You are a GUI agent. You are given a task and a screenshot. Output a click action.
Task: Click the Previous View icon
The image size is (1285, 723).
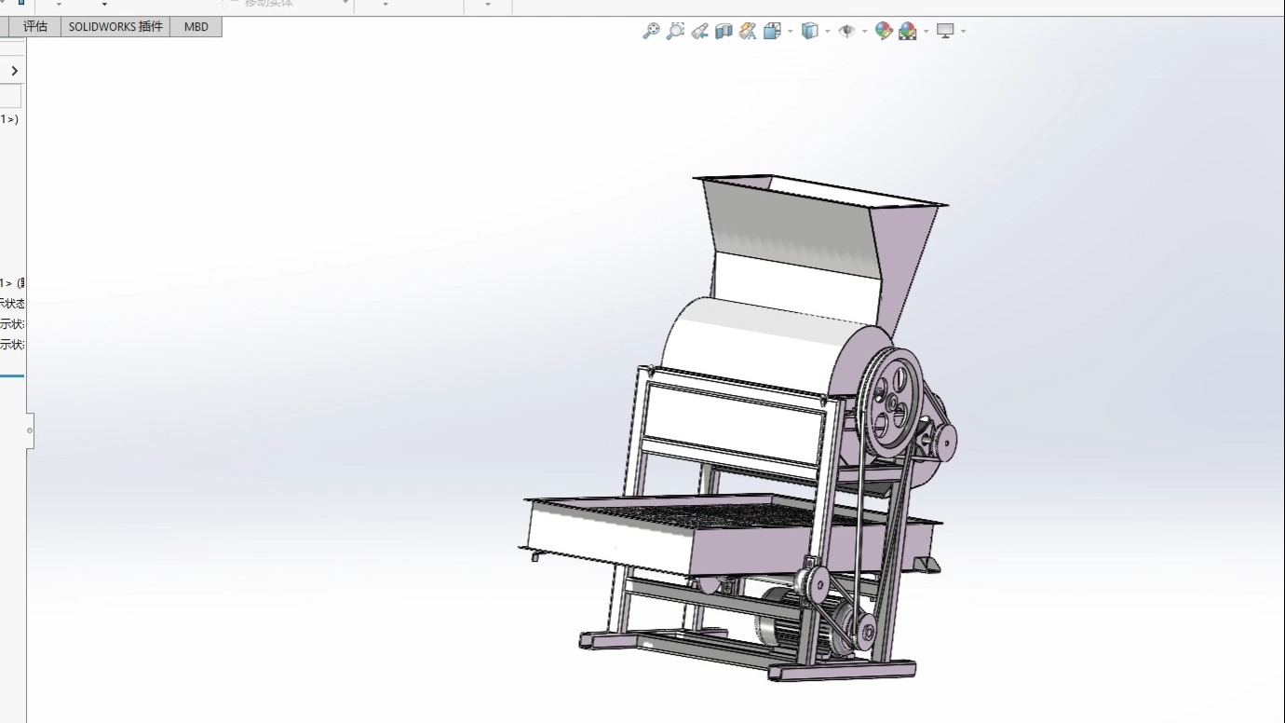700,31
